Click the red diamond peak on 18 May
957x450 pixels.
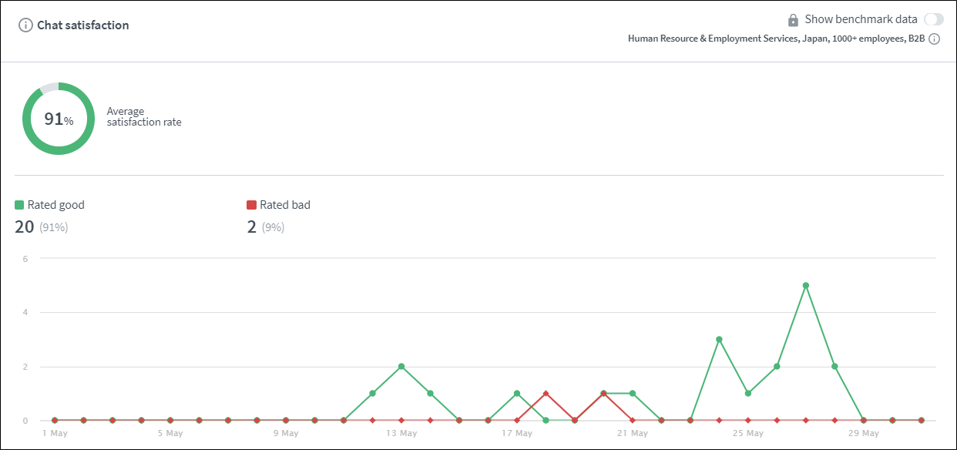tap(546, 394)
